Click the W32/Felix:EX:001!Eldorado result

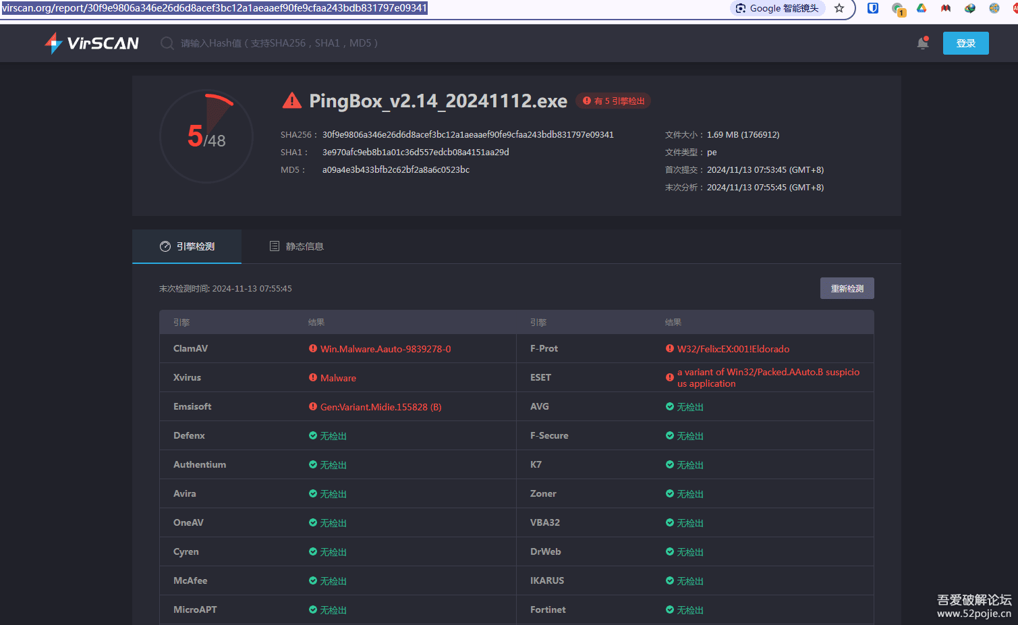point(733,349)
